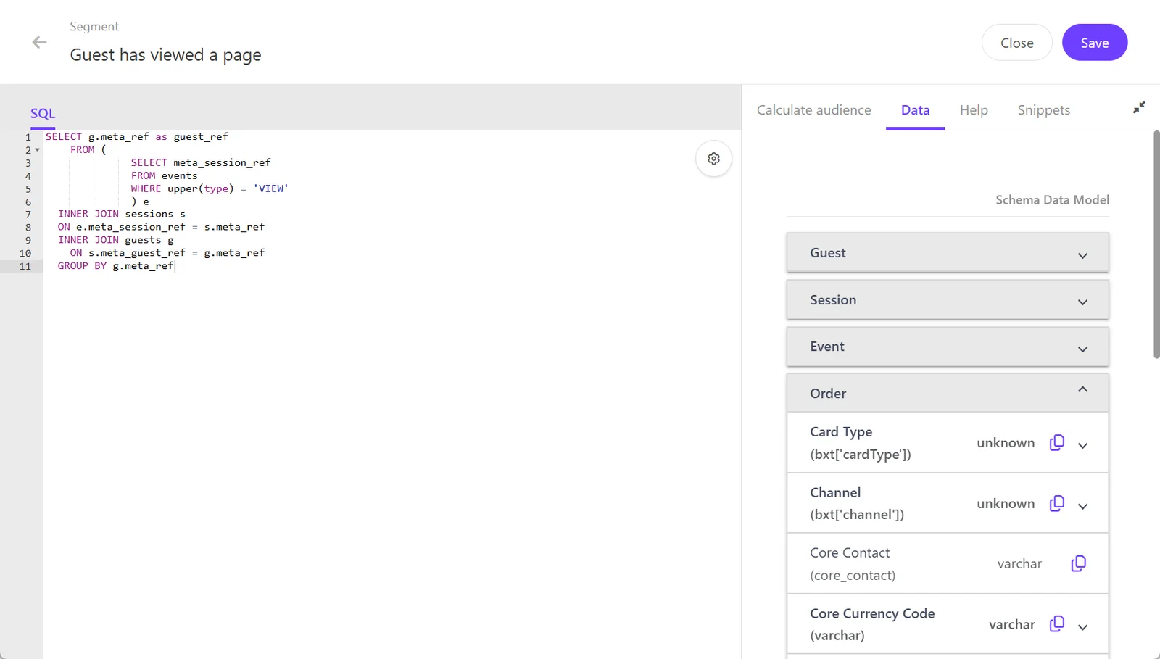1160x659 pixels.
Task: Save the segment
Action: 1095,43
